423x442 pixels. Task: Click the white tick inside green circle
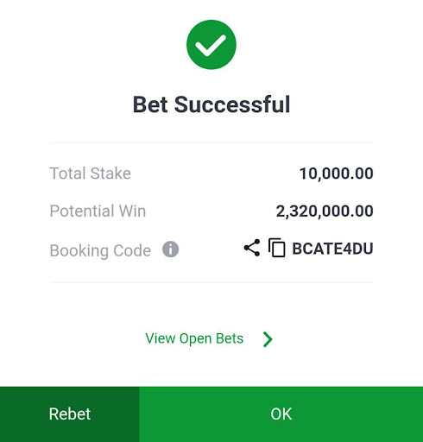click(x=211, y=46)
